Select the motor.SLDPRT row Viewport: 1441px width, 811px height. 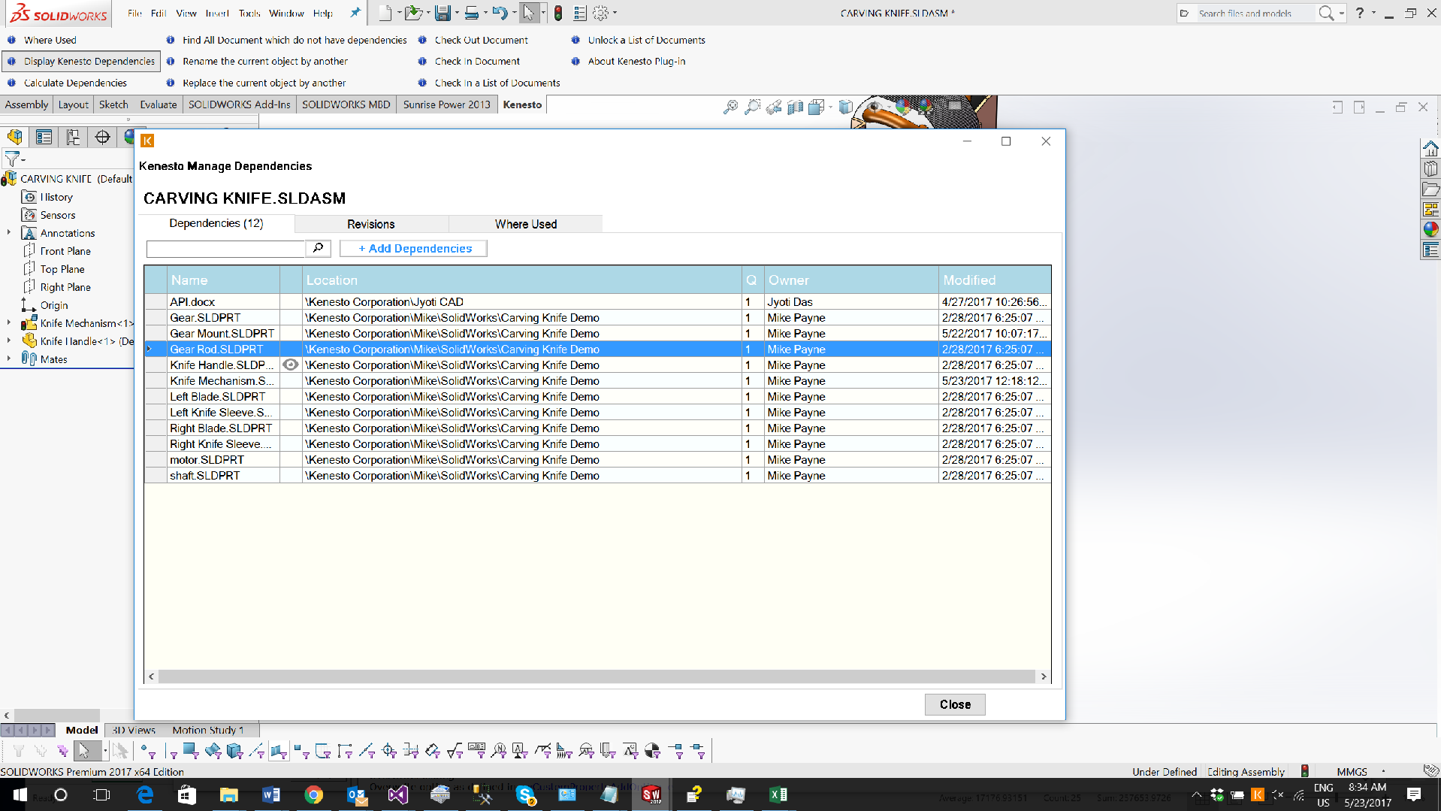point(598,459)
